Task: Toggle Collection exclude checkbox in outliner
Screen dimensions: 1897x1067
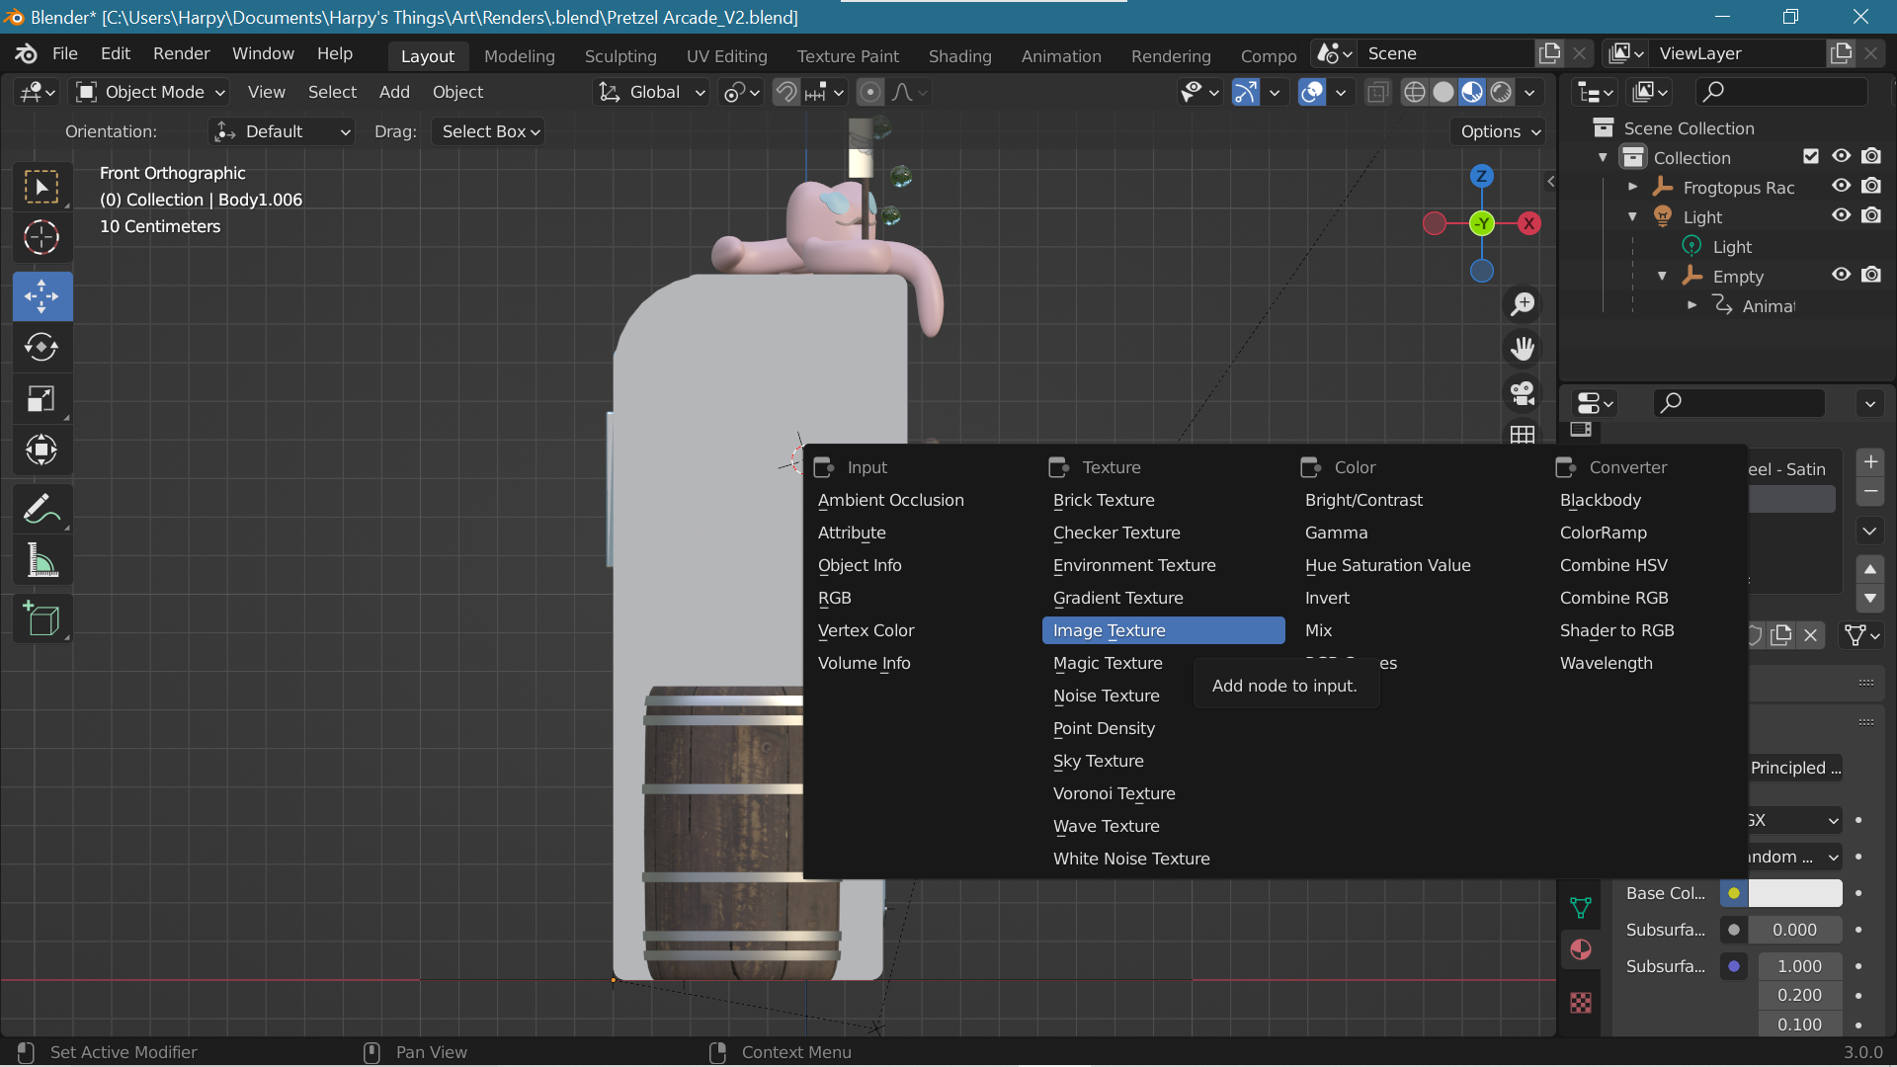Action: point(1811,156)
